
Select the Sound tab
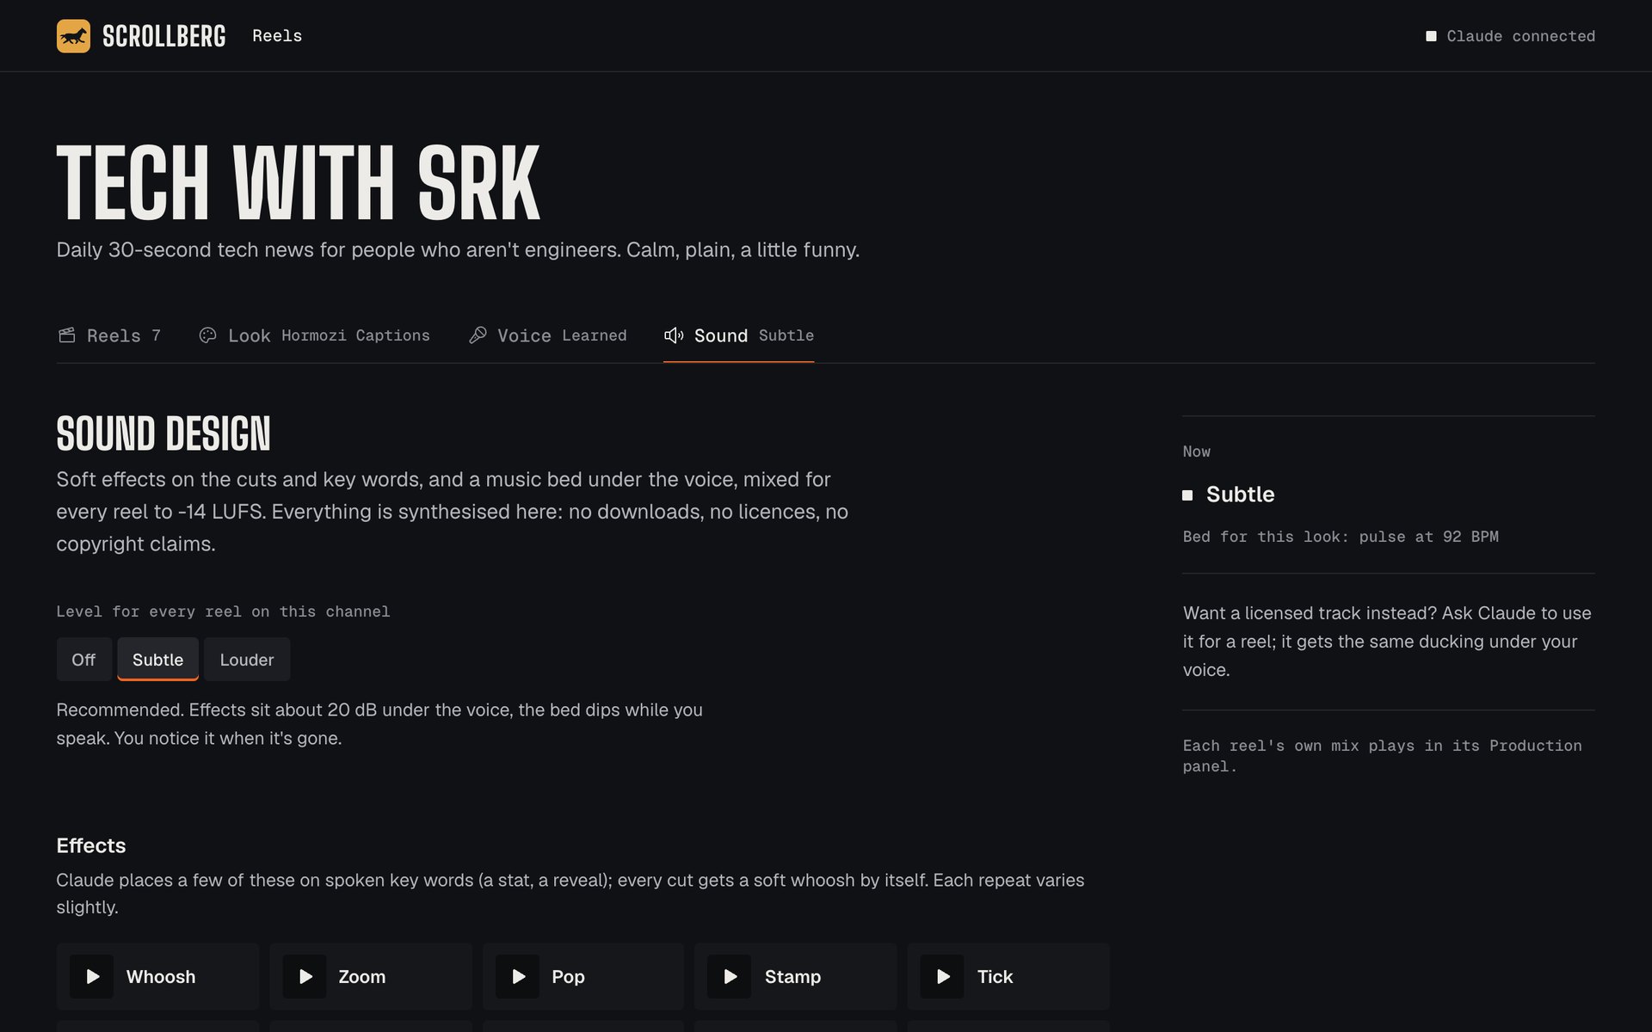pyautogui.click(x=738, y=336)
